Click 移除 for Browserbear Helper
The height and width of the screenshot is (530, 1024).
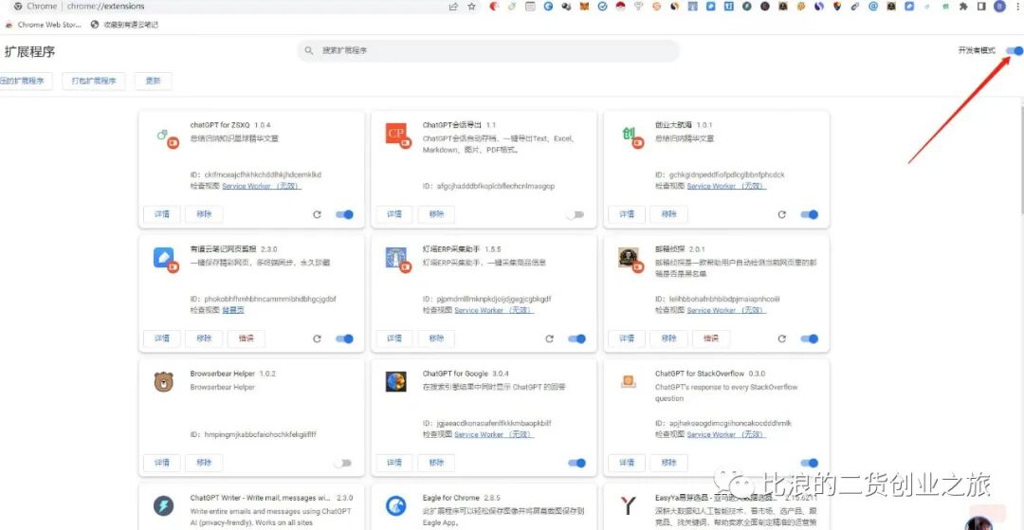(204, 463)
